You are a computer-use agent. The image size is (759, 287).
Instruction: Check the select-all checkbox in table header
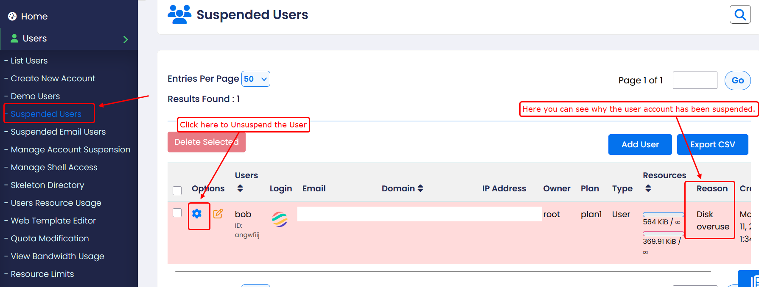click(177, 190)
